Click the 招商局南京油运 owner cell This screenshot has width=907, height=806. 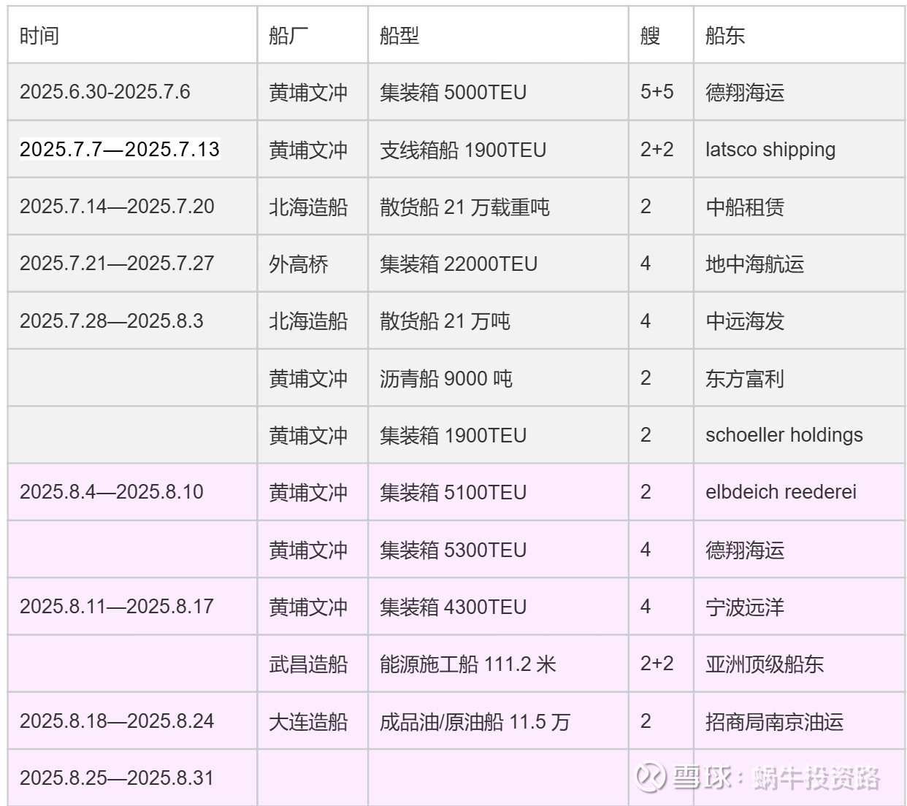[x=774, y=721]
